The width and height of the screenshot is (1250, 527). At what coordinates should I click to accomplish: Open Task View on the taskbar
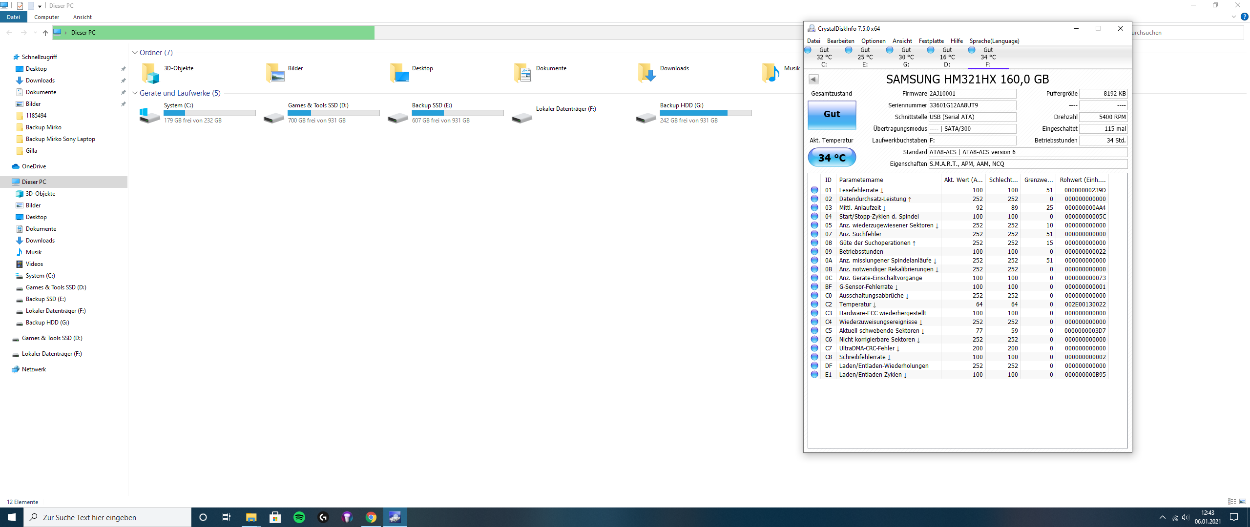227,517
